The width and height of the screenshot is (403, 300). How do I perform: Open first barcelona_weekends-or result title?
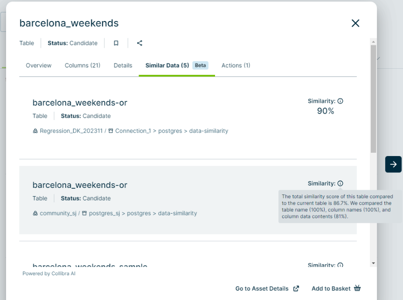pos(80,103)
